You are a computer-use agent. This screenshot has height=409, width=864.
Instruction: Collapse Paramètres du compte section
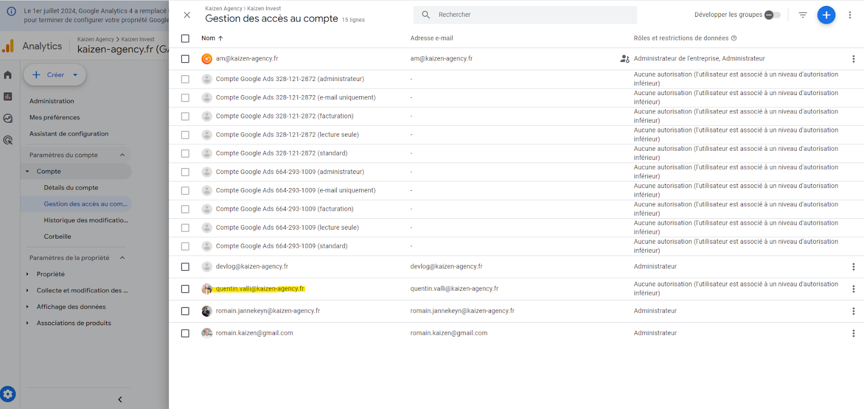[x=123, y=155]
